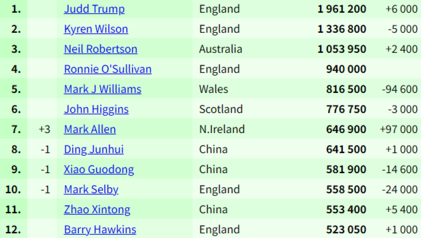The width and height of the screenshot is (421, 238).
Task: Click the Barry Hawkins link
Action: click(100, 230)
